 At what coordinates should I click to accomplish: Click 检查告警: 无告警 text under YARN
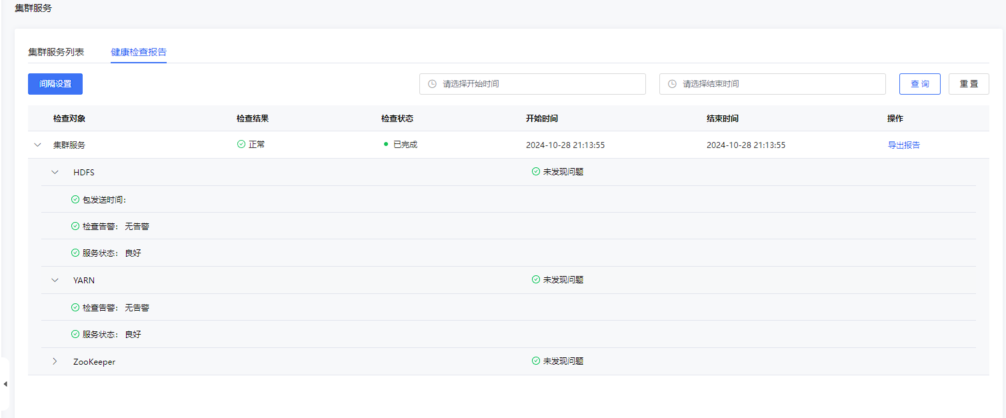coord(116,307)
